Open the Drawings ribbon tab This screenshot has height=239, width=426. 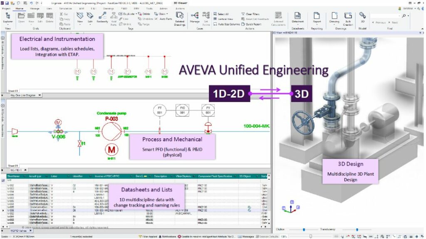coord(109,9)
